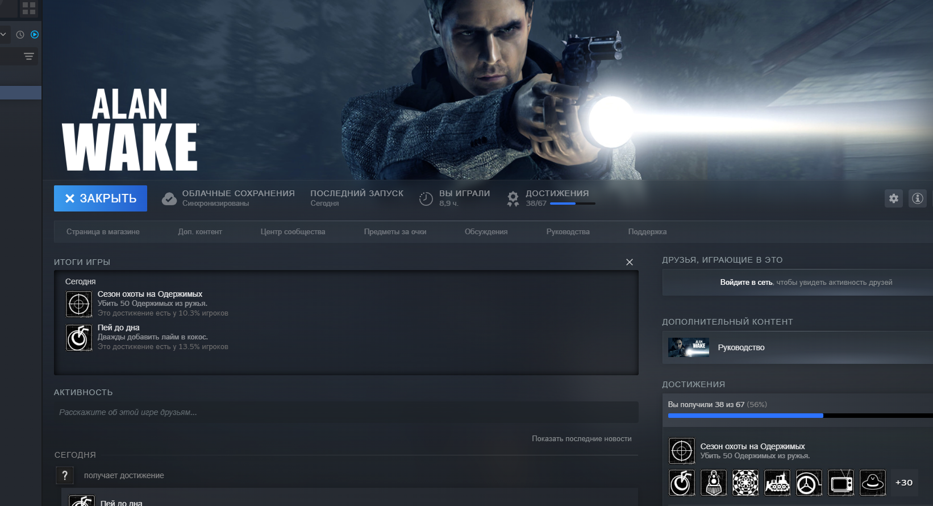Click the blue ЗАКРЫТЬ button
The height and width of the screenshot is (506, 933).
pyautogui.click(x=101, y=198)
